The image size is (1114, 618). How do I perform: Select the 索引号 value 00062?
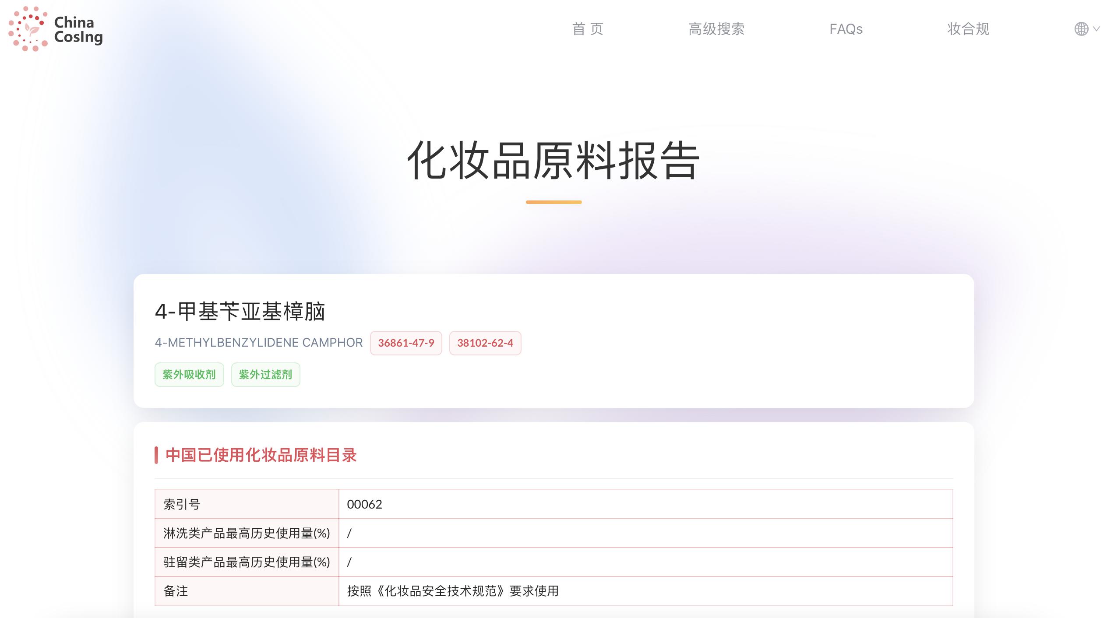[x=364, y=504]
